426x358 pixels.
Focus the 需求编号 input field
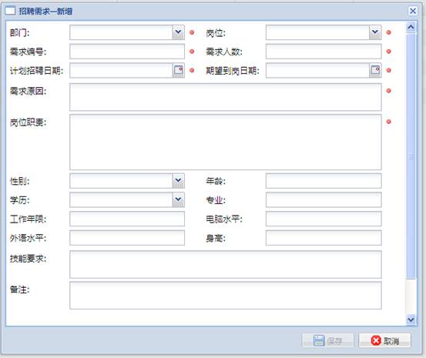click(127, 52)
